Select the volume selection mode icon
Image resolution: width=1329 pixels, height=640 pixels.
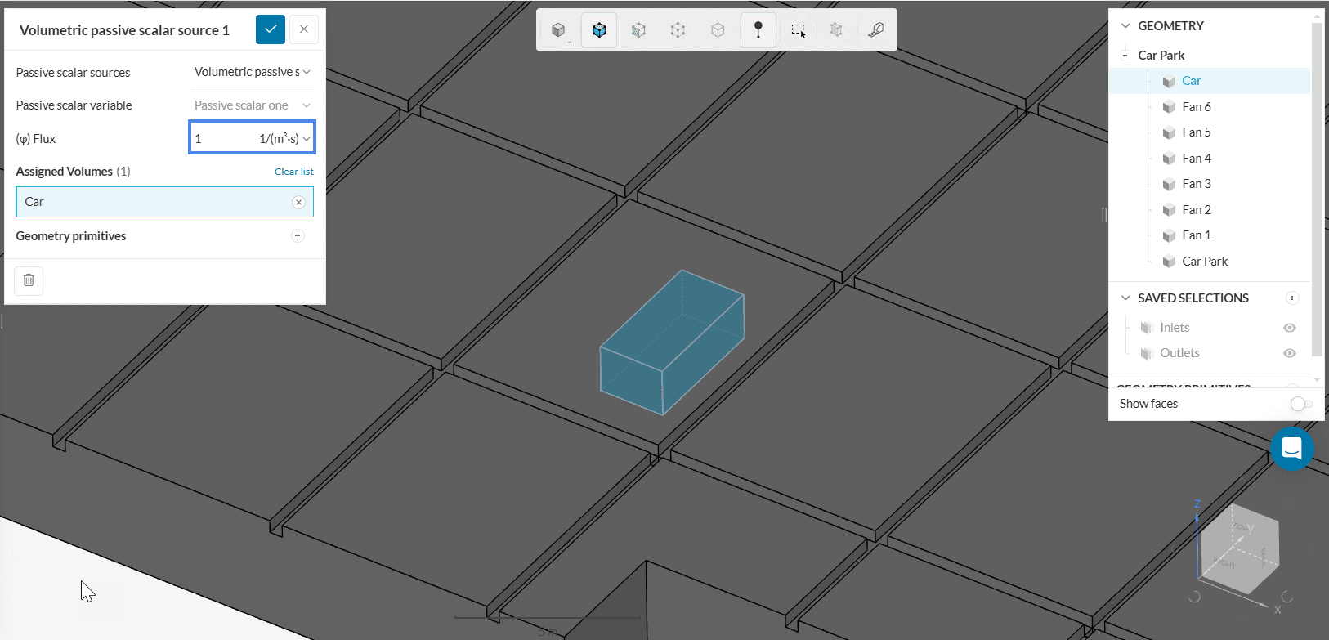[599, 30]
